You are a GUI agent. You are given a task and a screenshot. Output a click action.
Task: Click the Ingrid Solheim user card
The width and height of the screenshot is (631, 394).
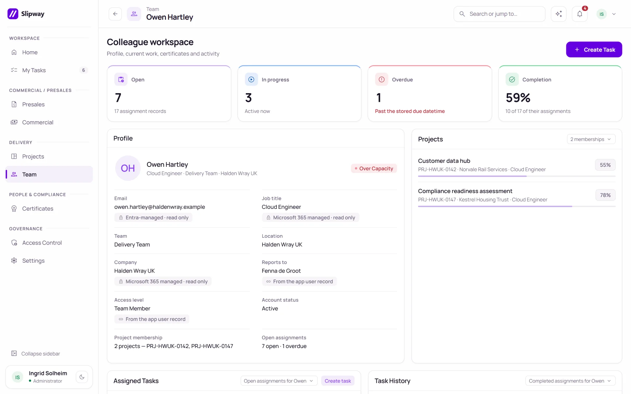pyautogui.click(x=49, y=377)
